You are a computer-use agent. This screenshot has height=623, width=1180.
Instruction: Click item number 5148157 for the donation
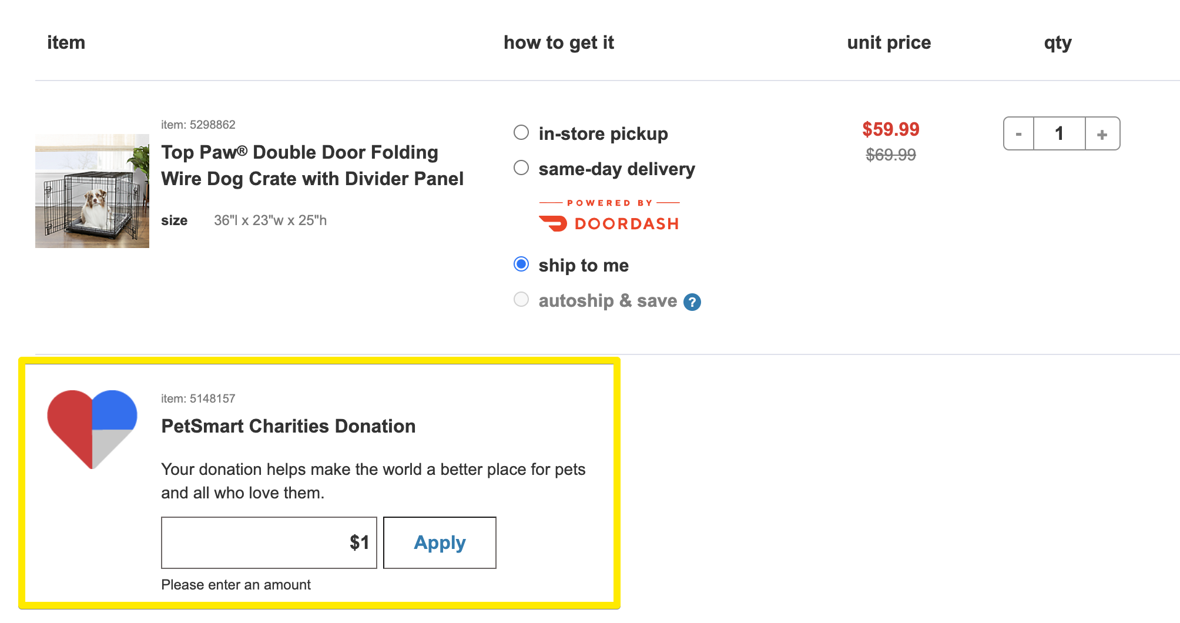pyautogui.click(x=197, y=398)
